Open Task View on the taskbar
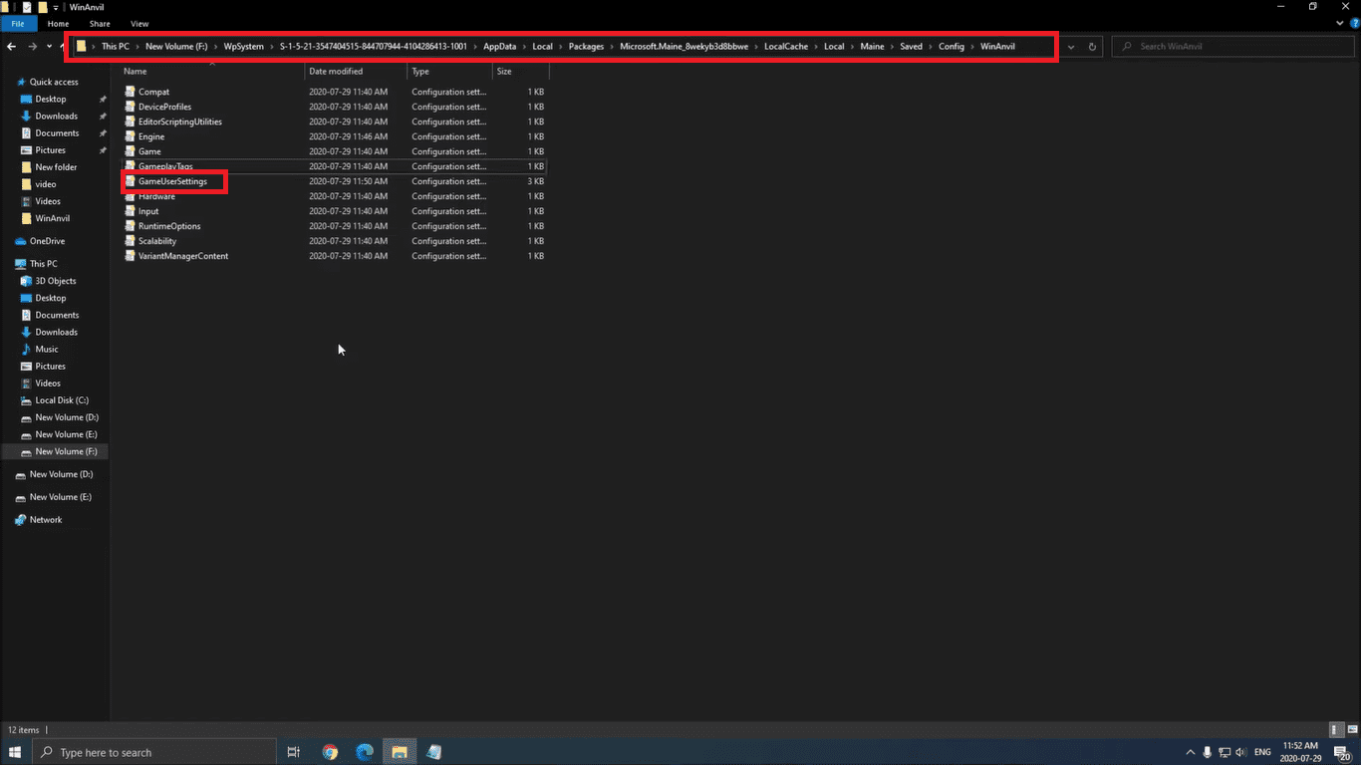Image resolution: width=1361 pixels, height=765 pixels. click(293, 752)
